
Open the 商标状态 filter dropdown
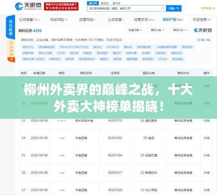coord(179,30)
